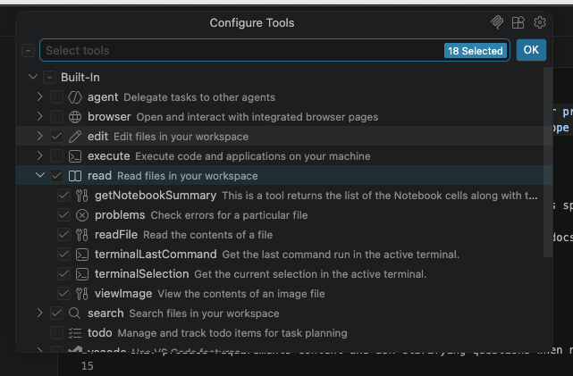Click the Configure Tools dialog title

coord(252,23)
